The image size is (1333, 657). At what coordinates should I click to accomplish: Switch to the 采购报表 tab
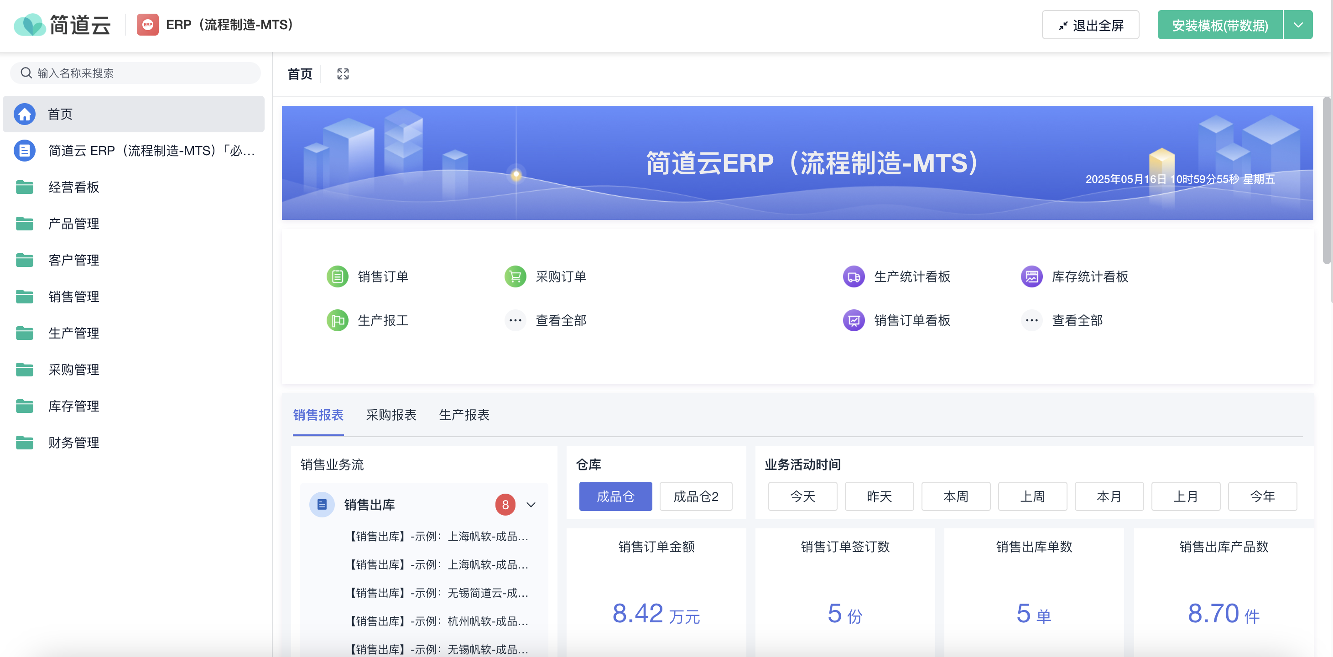point(391,415)
